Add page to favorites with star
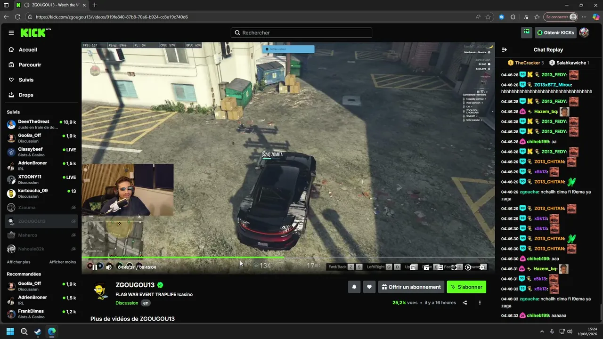Viewport: 603px width, 339px height. tap(488, 17)
